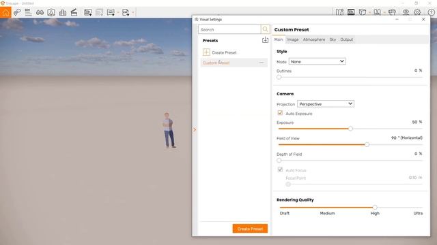Click the search magnifier icon in Visual Settings

[x=265, y=29]
